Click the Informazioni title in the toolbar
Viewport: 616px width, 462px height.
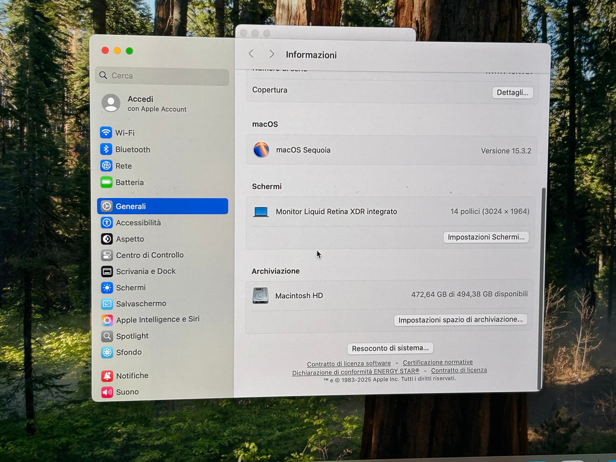(x=311, y=55)
